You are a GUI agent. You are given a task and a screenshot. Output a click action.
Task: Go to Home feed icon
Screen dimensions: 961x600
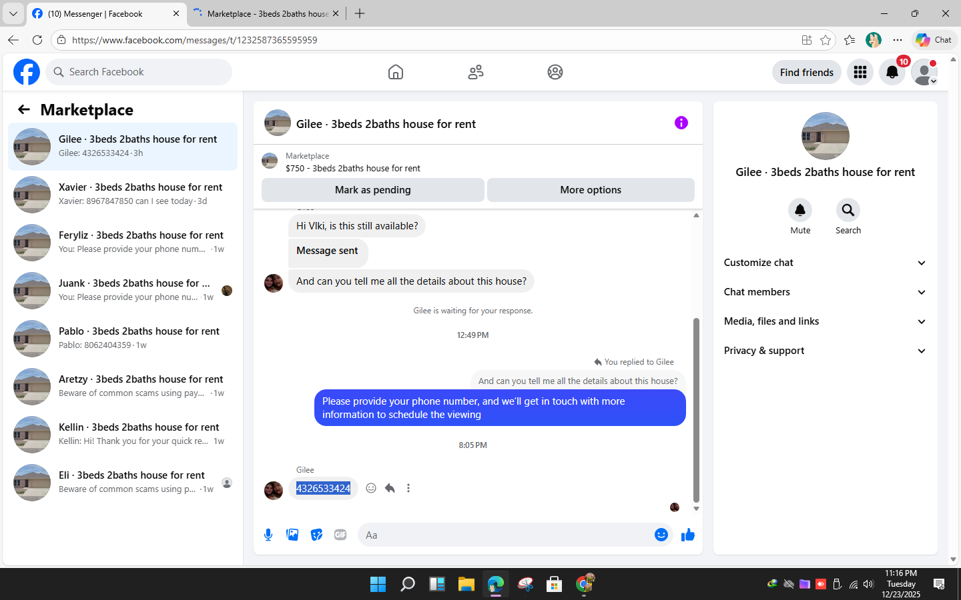pos(396,72)
